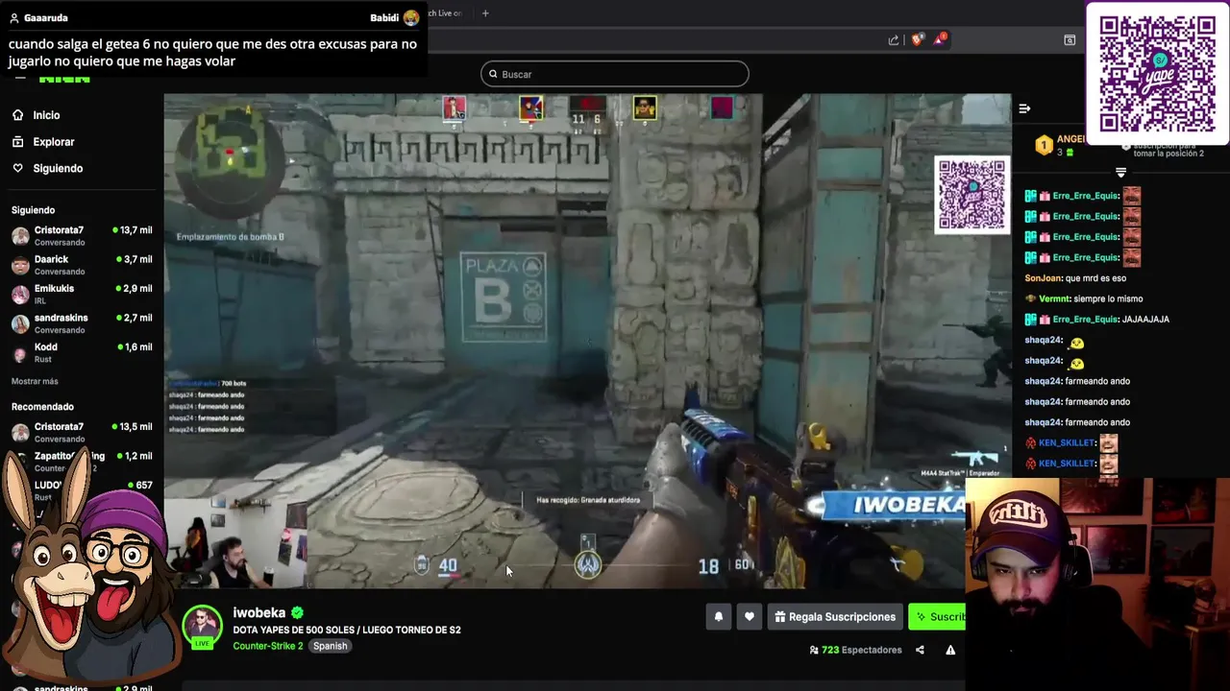Toggle the browser sidebar panel icon
The height and width of the screenshot is (691, 1230).
[x=1070, y=39]
